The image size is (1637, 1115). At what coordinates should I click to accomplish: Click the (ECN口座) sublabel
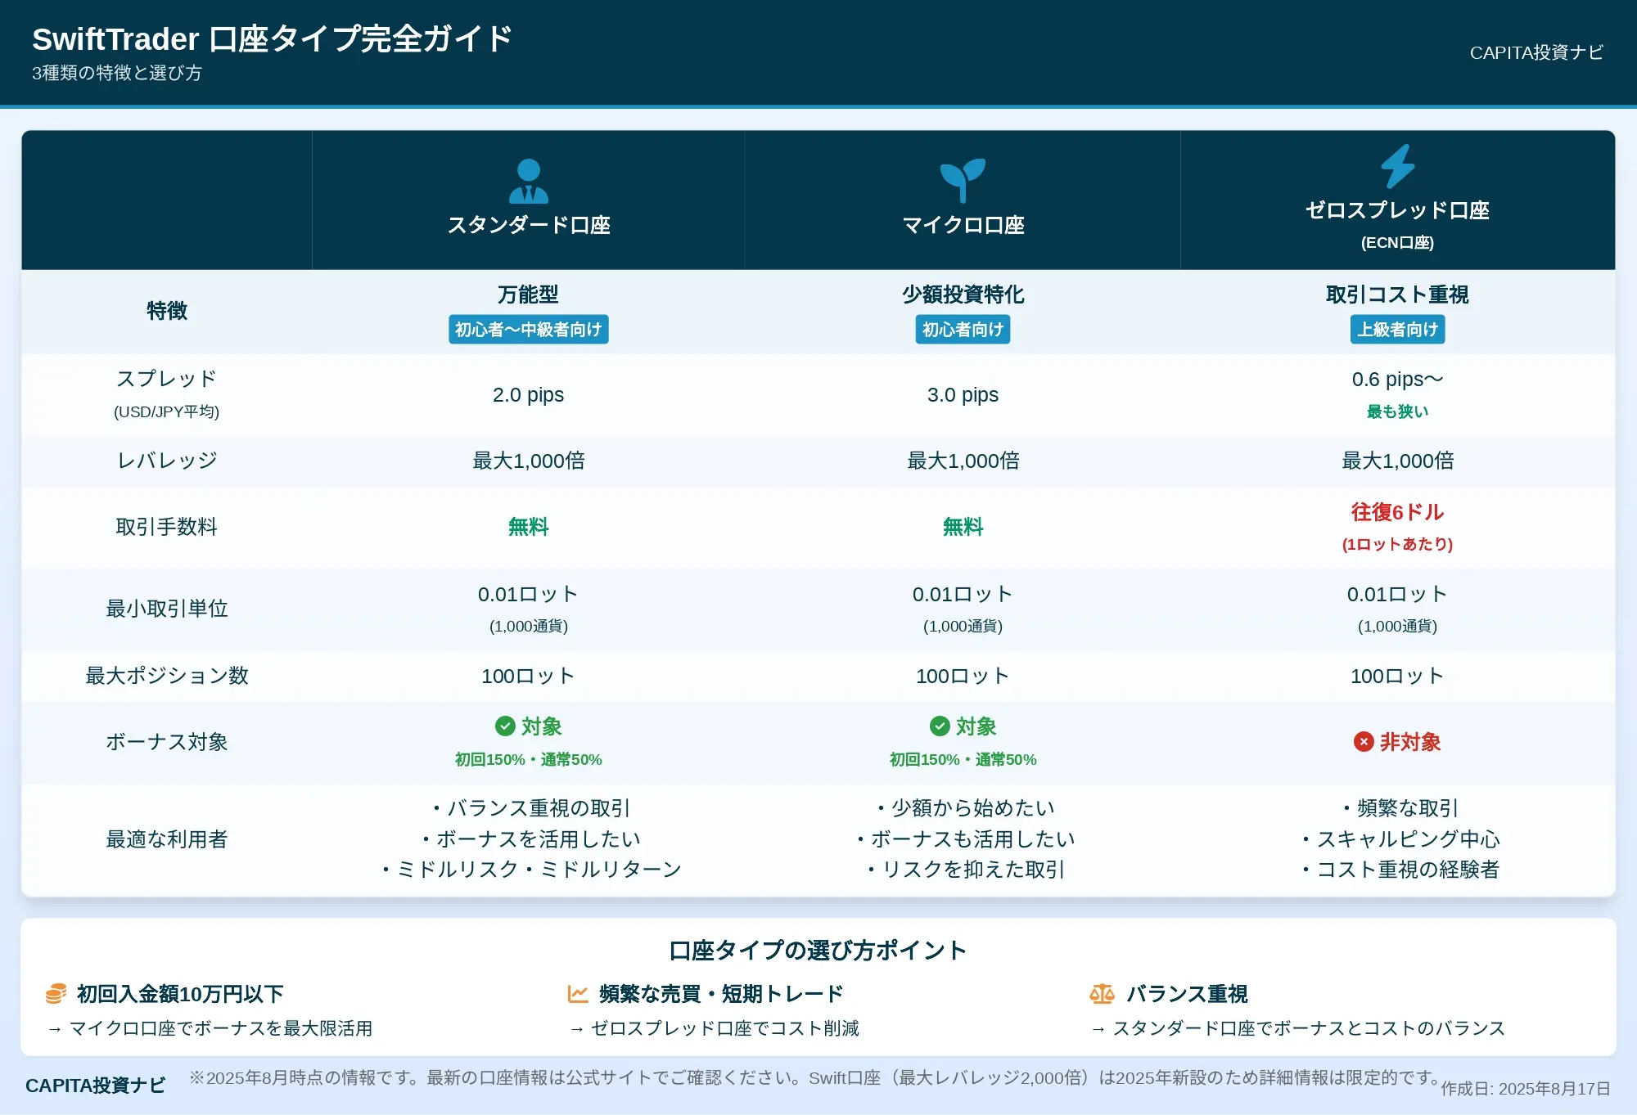[1397, 243]
